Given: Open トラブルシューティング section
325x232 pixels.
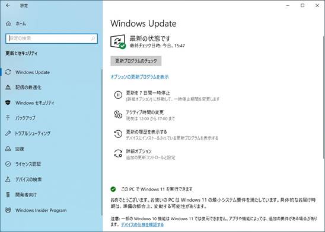Looking at the screenshot, I should point(33,133).
